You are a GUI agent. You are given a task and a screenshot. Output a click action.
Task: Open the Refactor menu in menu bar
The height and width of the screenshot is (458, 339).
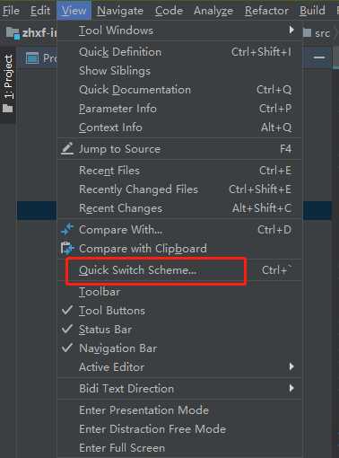point(266,11)
